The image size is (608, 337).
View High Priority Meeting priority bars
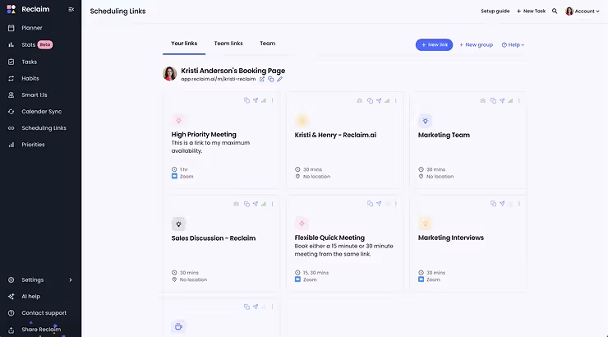click(x=264, y=100)
